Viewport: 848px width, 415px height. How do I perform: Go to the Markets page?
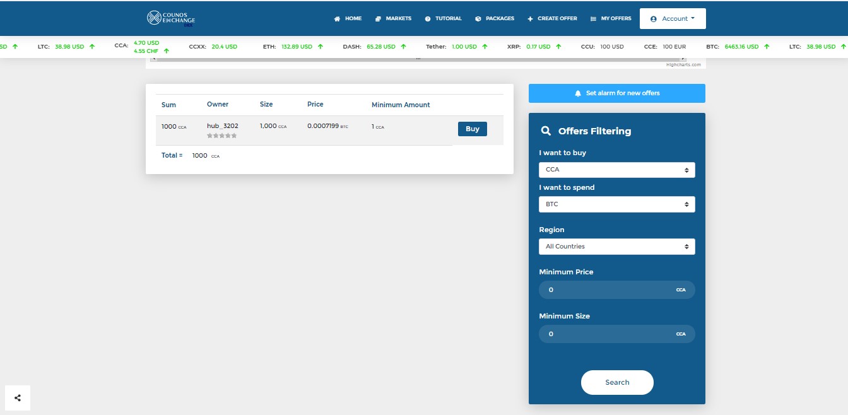(x=393, y=18)
